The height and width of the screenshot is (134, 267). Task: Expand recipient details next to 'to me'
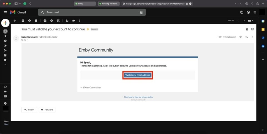tap(28, 40)
